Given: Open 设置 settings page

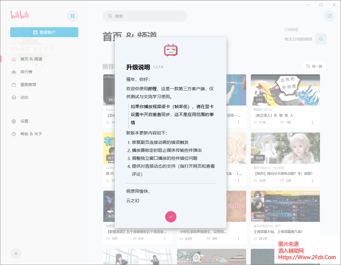Looking at the screenshot, I should click(24, 121).
